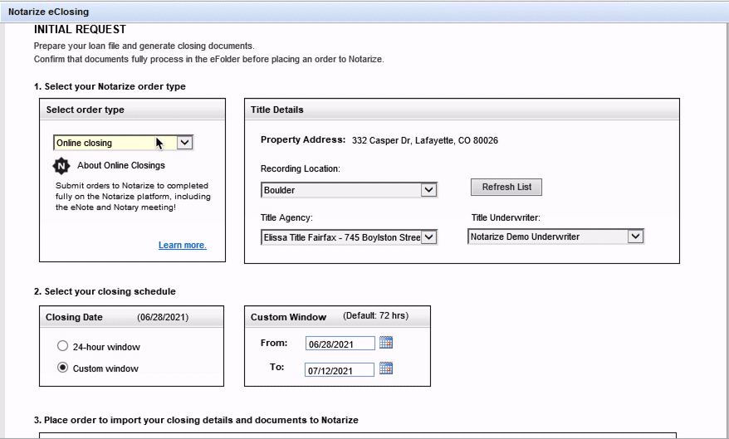Image resolution: width=729 pixels, height=439 pixels.
Task: Click the To date field 07/12/2021
Action: (x=340, y=370)
